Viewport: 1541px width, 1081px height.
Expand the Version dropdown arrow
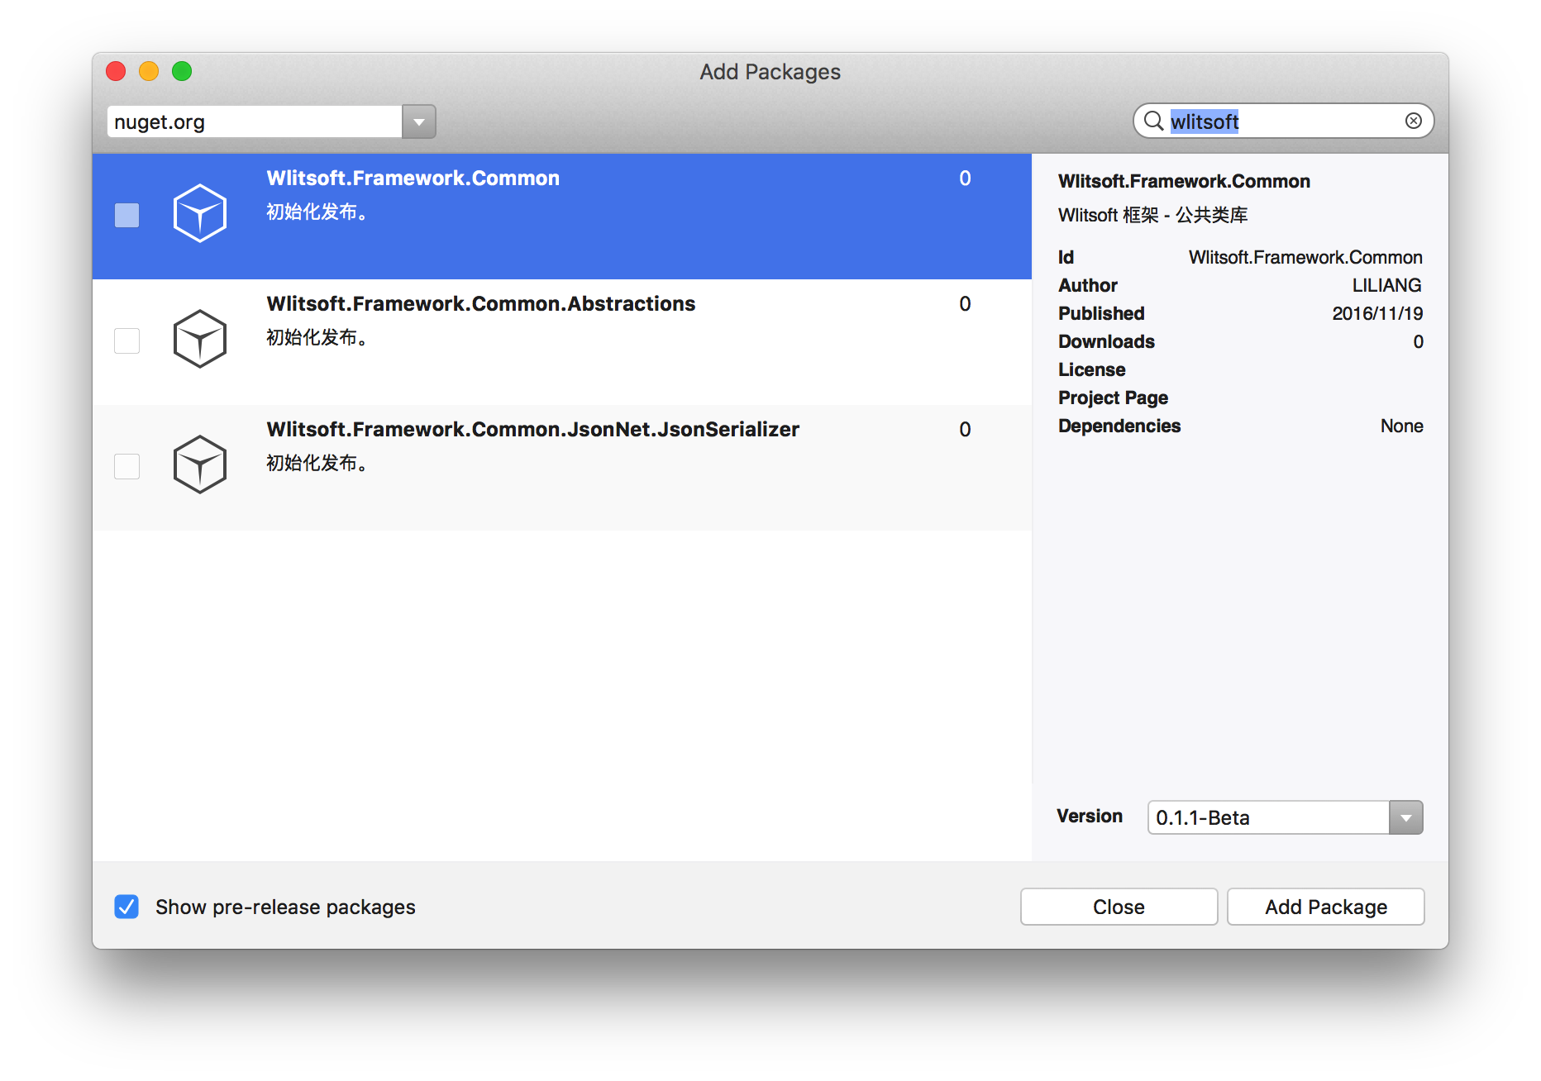click(x=1405, y=817)
